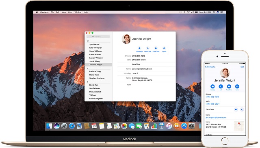Launch Safari from the Dock
This screenshot has width=260, height=148.
click(71, 126)
